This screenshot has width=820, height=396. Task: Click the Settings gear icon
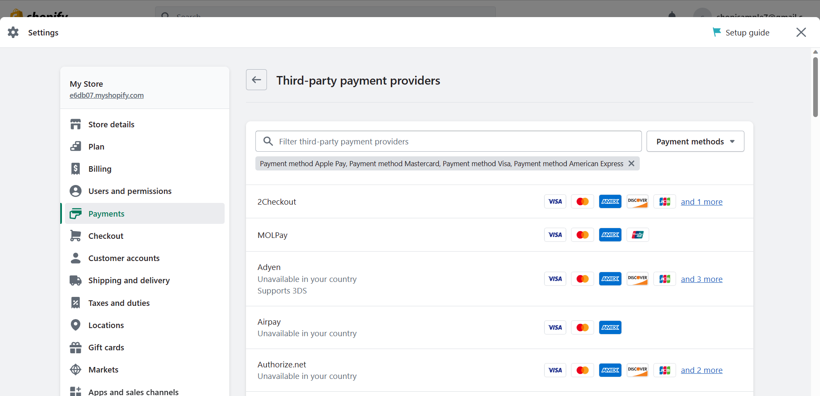tap(13, 32)
